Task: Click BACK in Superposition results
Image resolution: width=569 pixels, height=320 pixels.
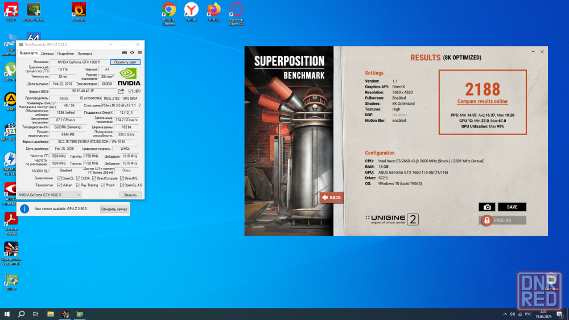Action: pos(332,198)
